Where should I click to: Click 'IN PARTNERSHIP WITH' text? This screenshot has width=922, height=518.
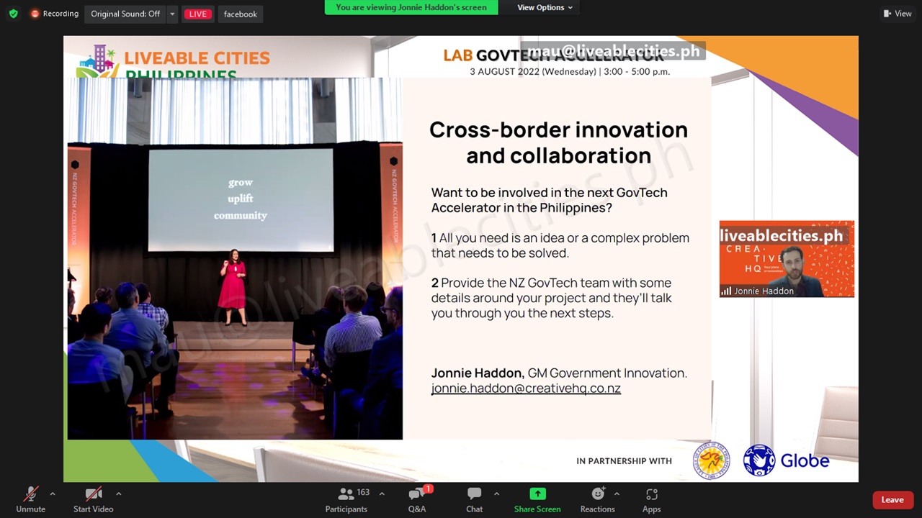[624, 461]
